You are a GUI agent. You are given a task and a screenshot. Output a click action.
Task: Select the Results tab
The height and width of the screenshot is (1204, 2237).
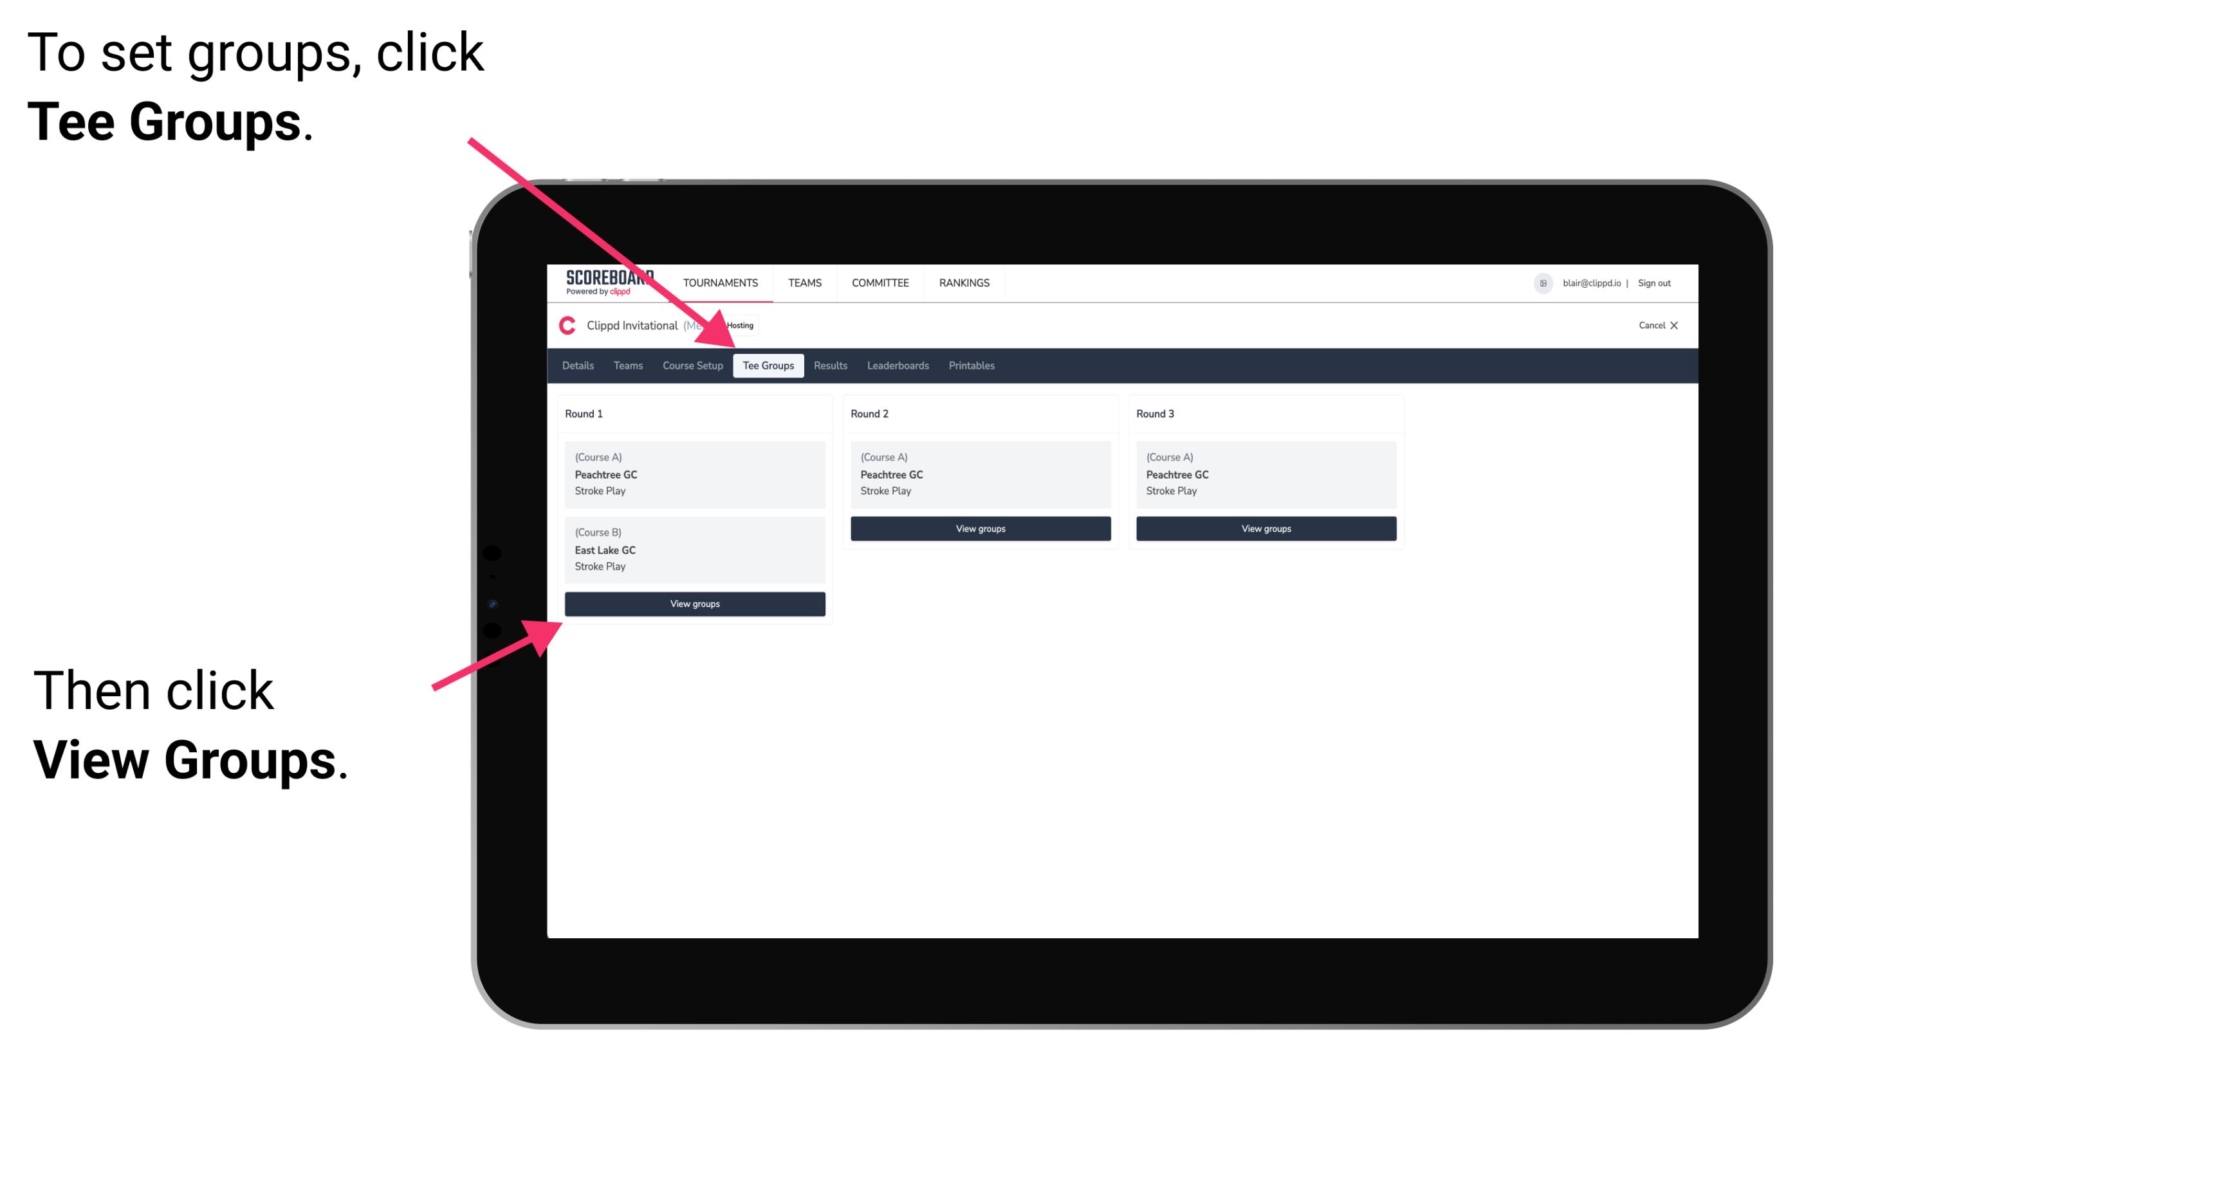[829, 366]
